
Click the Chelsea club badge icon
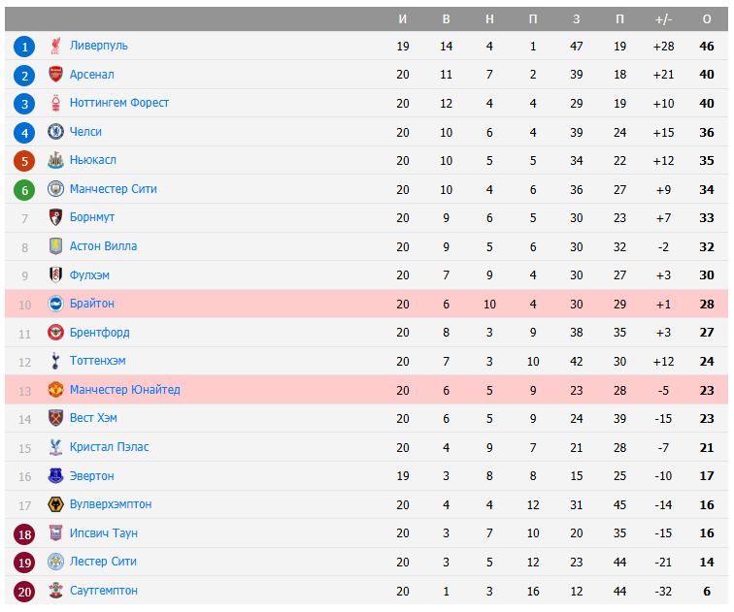click(x=55, y=132)
